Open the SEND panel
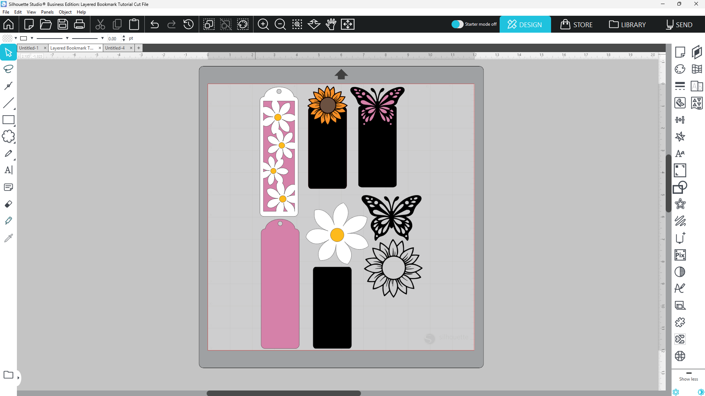The height and width of the screenshot is (396, 705). 679,25
